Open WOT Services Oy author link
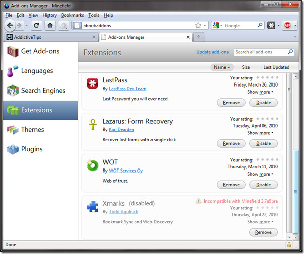This screenshot has height=254, width=304. tap(126, 171)
